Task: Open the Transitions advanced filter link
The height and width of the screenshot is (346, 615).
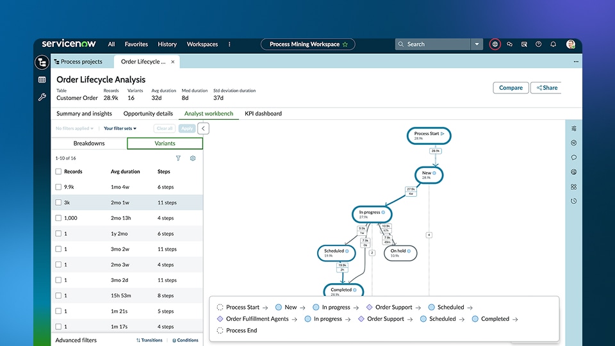Action: coord(149,340)
